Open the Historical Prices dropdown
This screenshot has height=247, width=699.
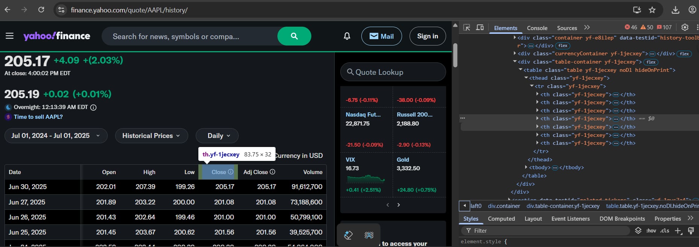click(151, 136)
